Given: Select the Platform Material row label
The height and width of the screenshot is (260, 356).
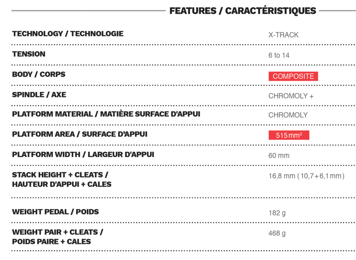Looking at the screenshot, I should tap(106, 114).
